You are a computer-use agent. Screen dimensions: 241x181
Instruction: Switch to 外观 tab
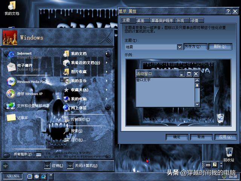point(182,20)
